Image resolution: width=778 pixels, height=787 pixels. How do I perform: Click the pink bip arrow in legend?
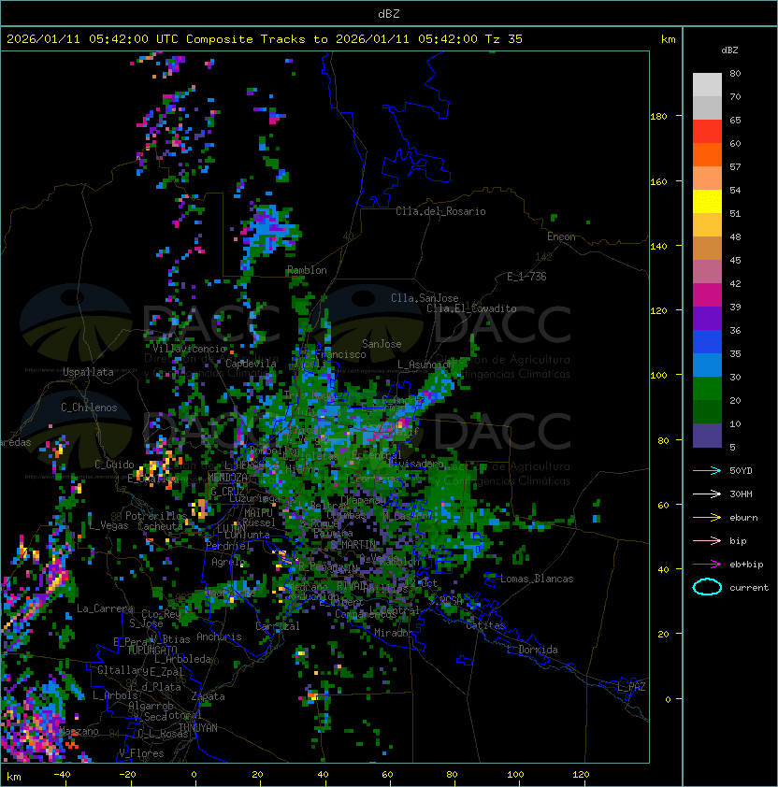click(707, 540)
